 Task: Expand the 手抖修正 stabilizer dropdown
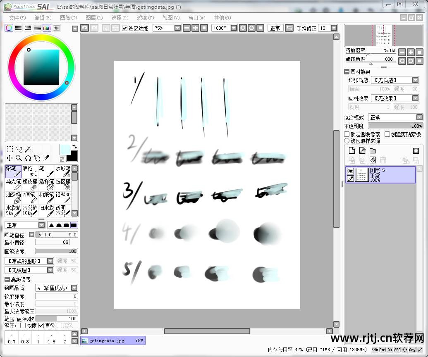[333, 28]
